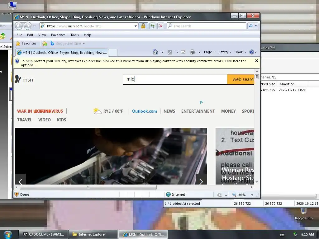Click the Favorites star button

(x=26, y=43)
